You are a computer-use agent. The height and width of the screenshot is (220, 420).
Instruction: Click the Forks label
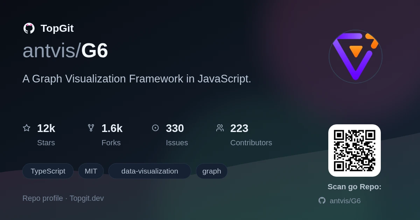click(x=111, y=143)
